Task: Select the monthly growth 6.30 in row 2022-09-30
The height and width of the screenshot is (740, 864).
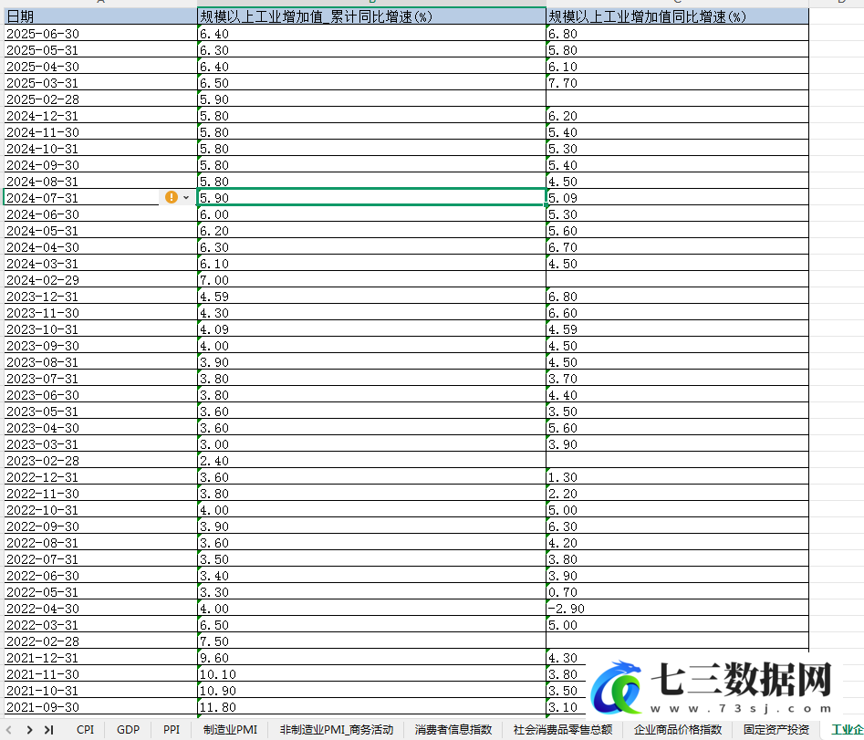Action: 678,526
